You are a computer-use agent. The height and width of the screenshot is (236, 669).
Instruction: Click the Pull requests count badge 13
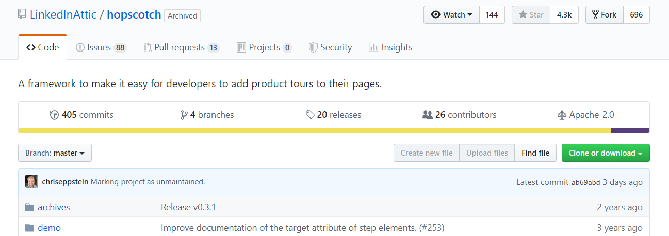pyautogui.click(x=214, y=48)
